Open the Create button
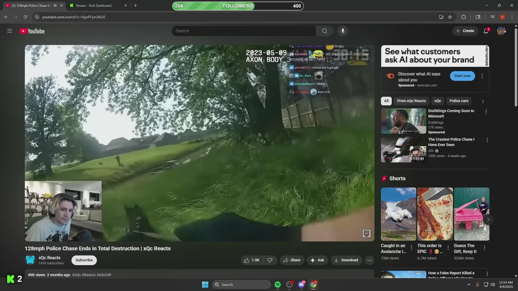This screenshot has height=291, width=518. [x=465, y=31]
